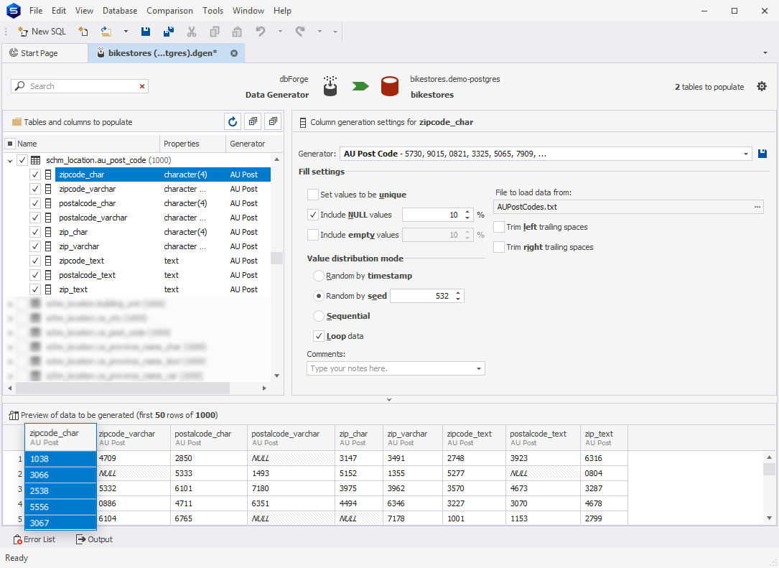The height and width of the screenshot is (568, 779).
Task: Open the Error List panel
Action: point(34,539)
